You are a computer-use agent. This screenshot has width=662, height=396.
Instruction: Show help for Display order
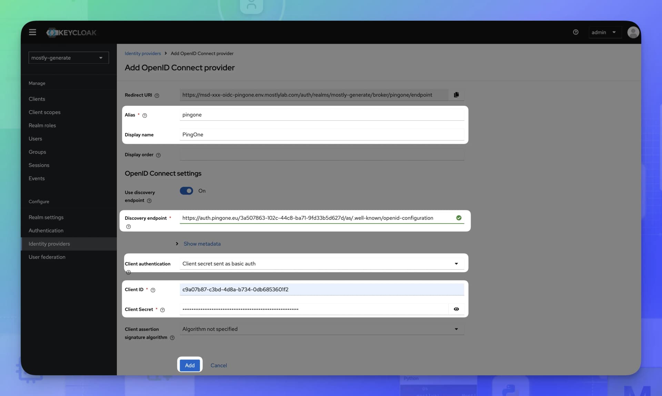tap(158, 155)
